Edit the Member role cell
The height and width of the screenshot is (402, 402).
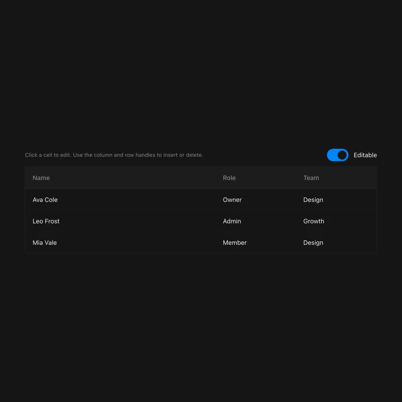pyautogui.click(x=255, y=242)
